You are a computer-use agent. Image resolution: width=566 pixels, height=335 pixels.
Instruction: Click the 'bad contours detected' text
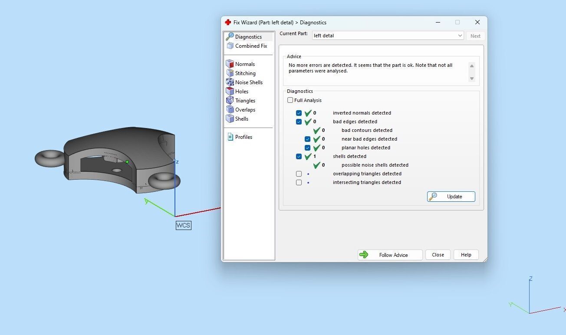[367, 130]
